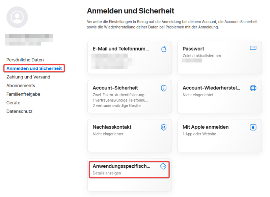Click the contact badge icon on Nachlasskontakt card
Screen dimensions: 270x197
pos(163,127)
